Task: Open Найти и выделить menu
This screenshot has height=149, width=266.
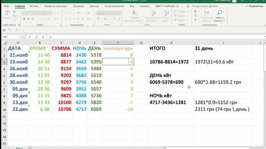Action: tap(219, 16)
